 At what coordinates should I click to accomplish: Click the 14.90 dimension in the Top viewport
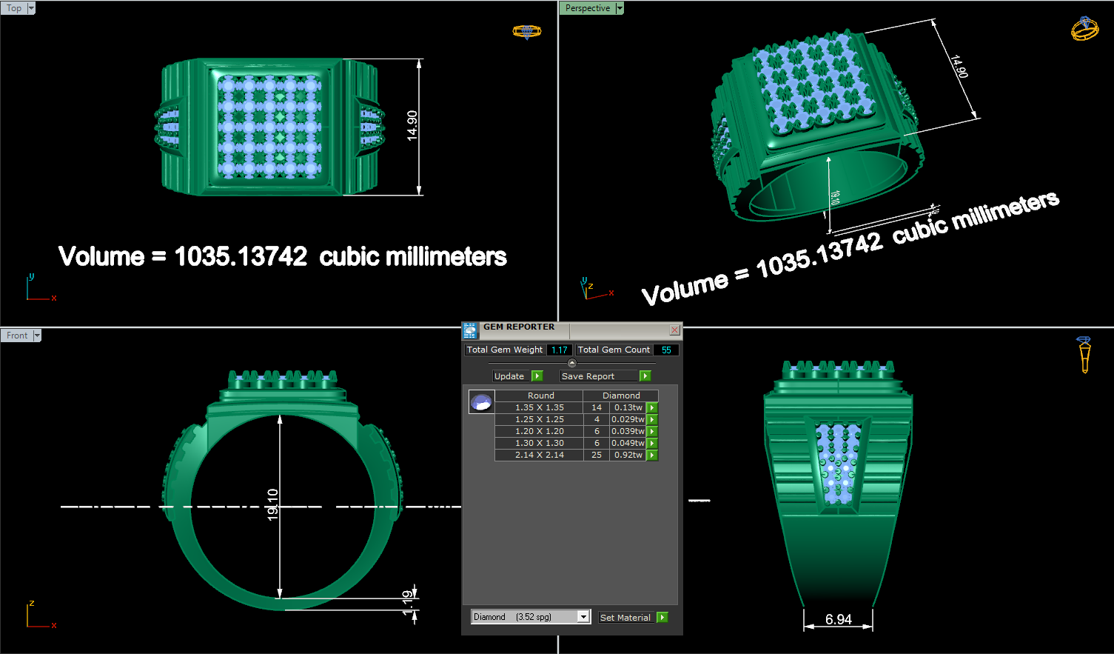(x=412, y=126)
